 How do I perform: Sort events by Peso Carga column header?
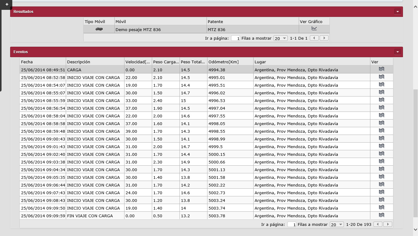(166, 62)
